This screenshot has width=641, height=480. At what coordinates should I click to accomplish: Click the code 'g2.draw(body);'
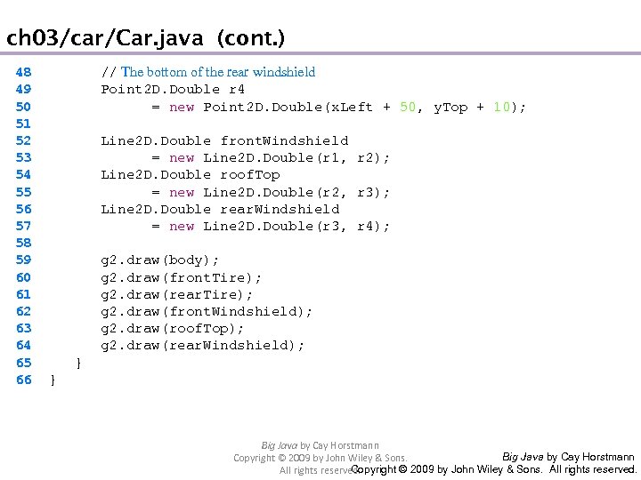160,260
